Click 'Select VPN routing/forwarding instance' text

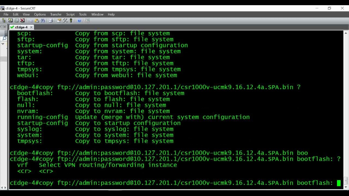point(108,165)
